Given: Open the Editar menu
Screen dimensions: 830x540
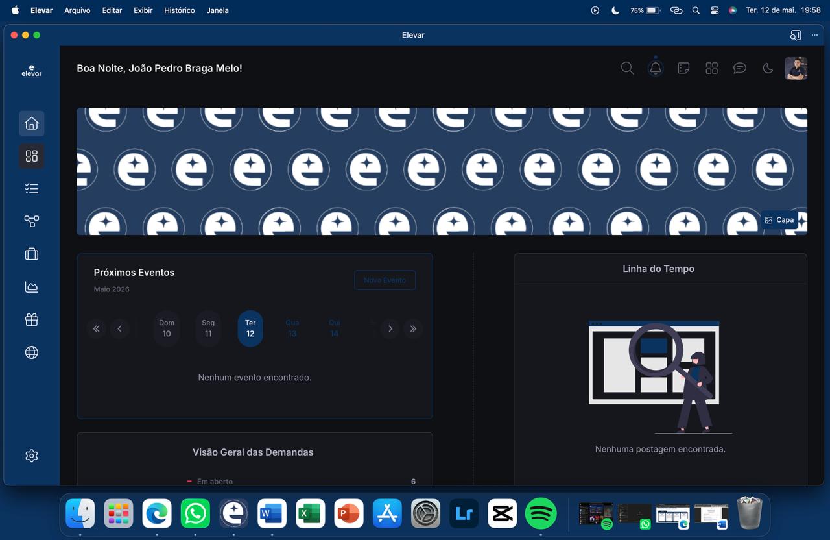Looking at the screenshot, I should (112, 10).
